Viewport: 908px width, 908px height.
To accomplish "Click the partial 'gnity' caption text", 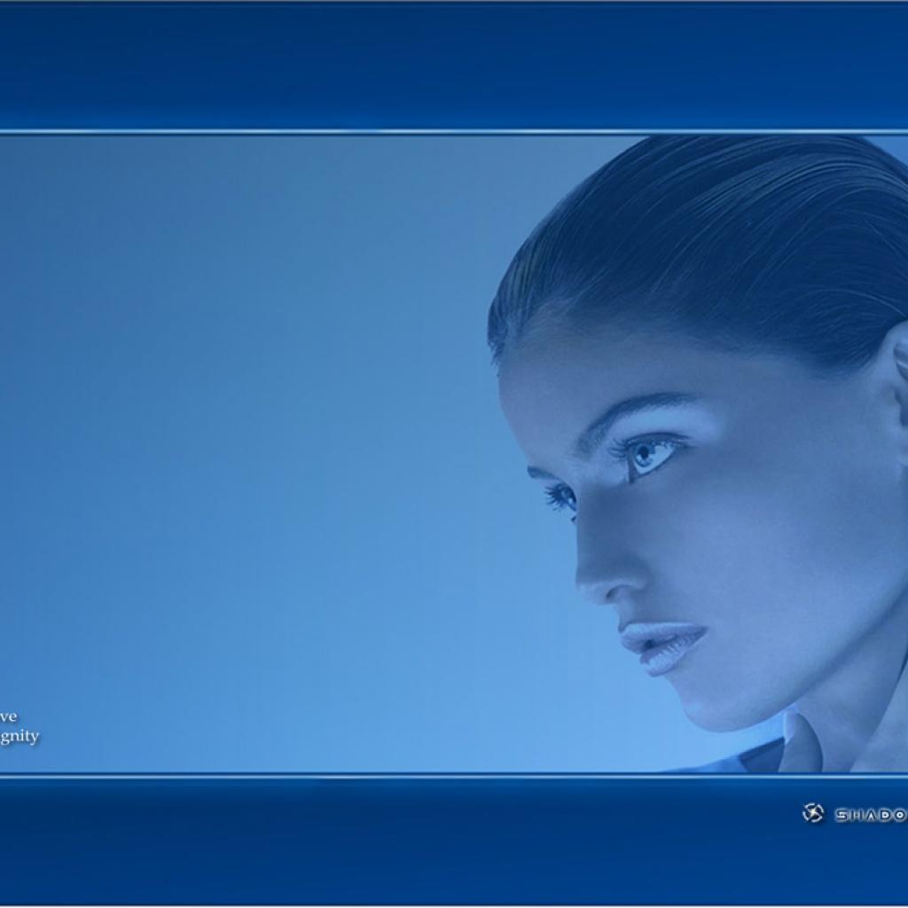I will (x=20, y=737).
